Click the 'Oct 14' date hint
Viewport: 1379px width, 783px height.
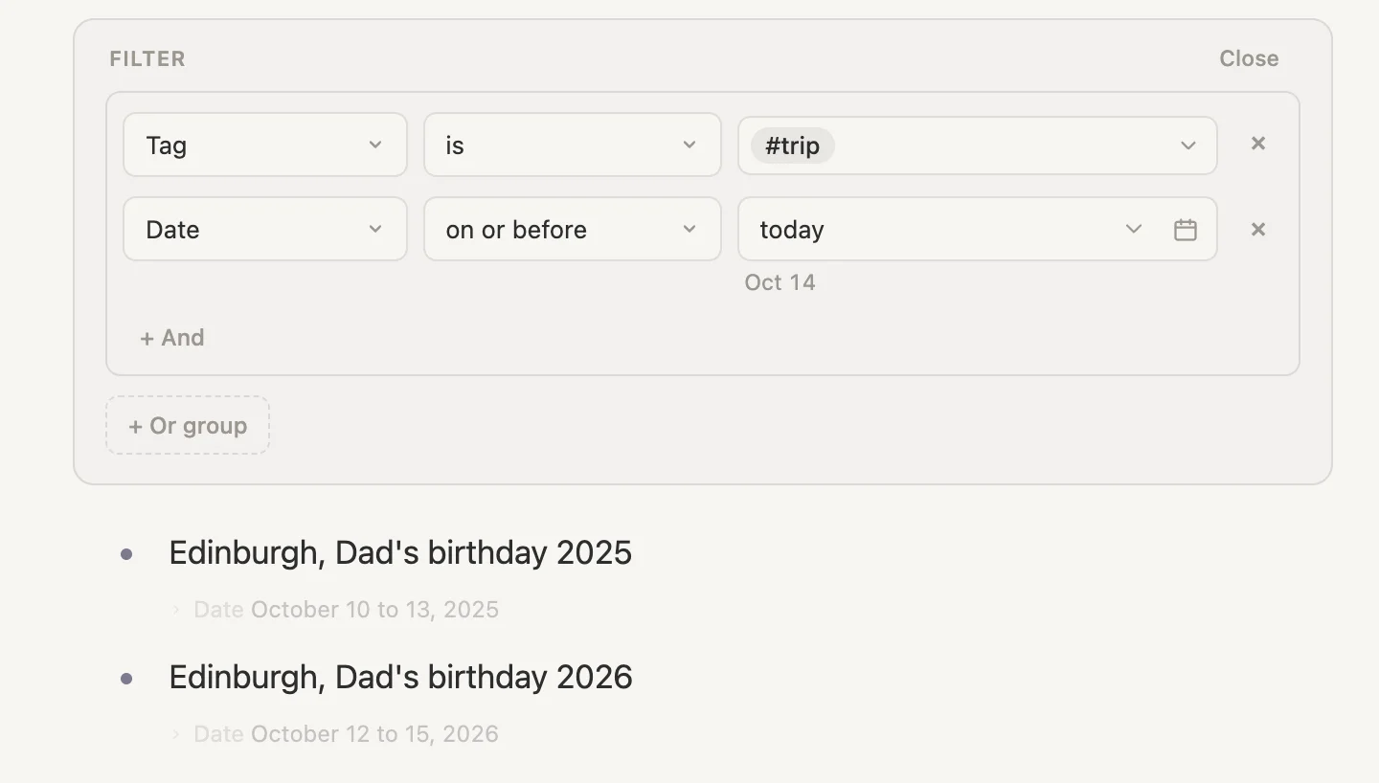click(x=780, y=282)
